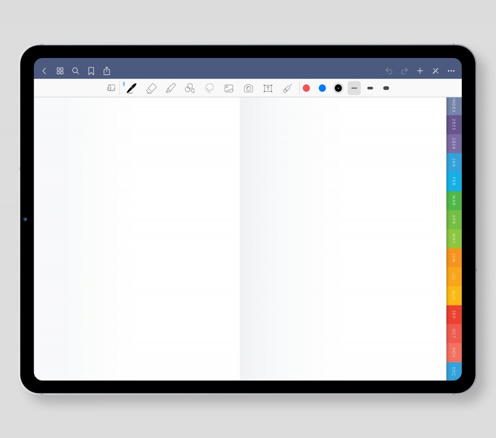496x438 pixels.
Task: Go to the DEC tab
Action: click(x=454, y=371)
